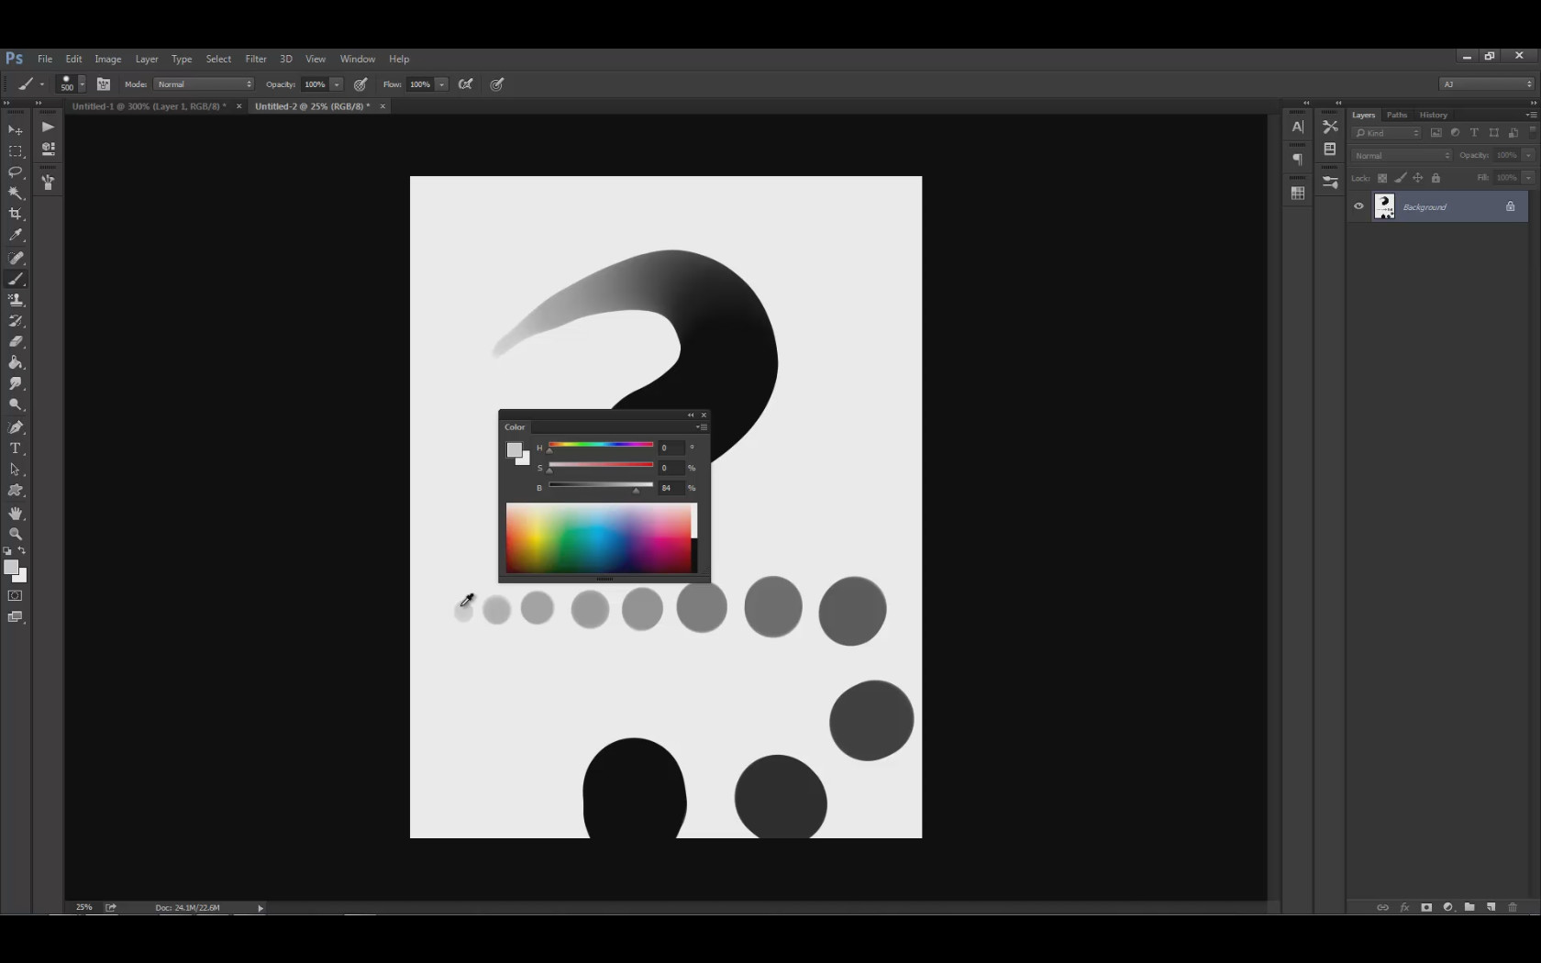This screenshot has height=963, width=1541.
Task: Open the layer filter Kind dropdown
Action: (x=1388, y=133)
